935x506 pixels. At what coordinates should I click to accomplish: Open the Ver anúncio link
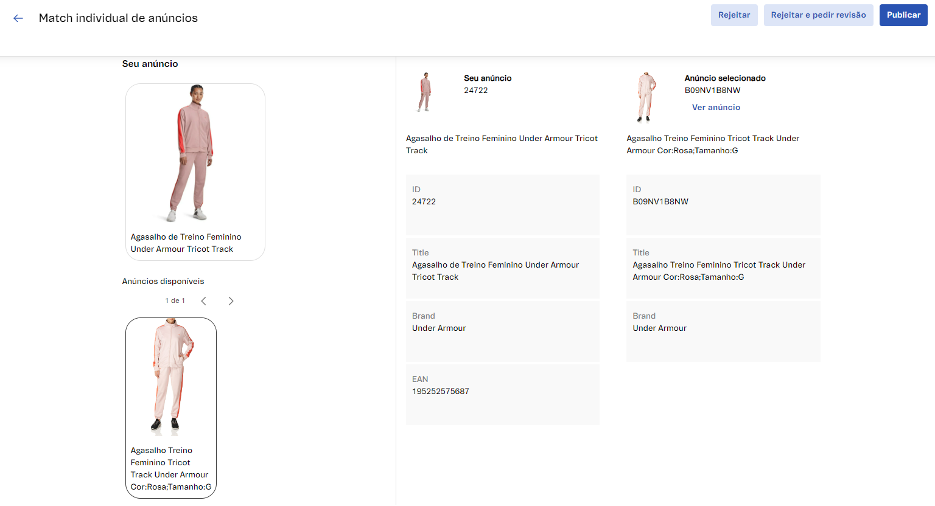click(716, 107)
